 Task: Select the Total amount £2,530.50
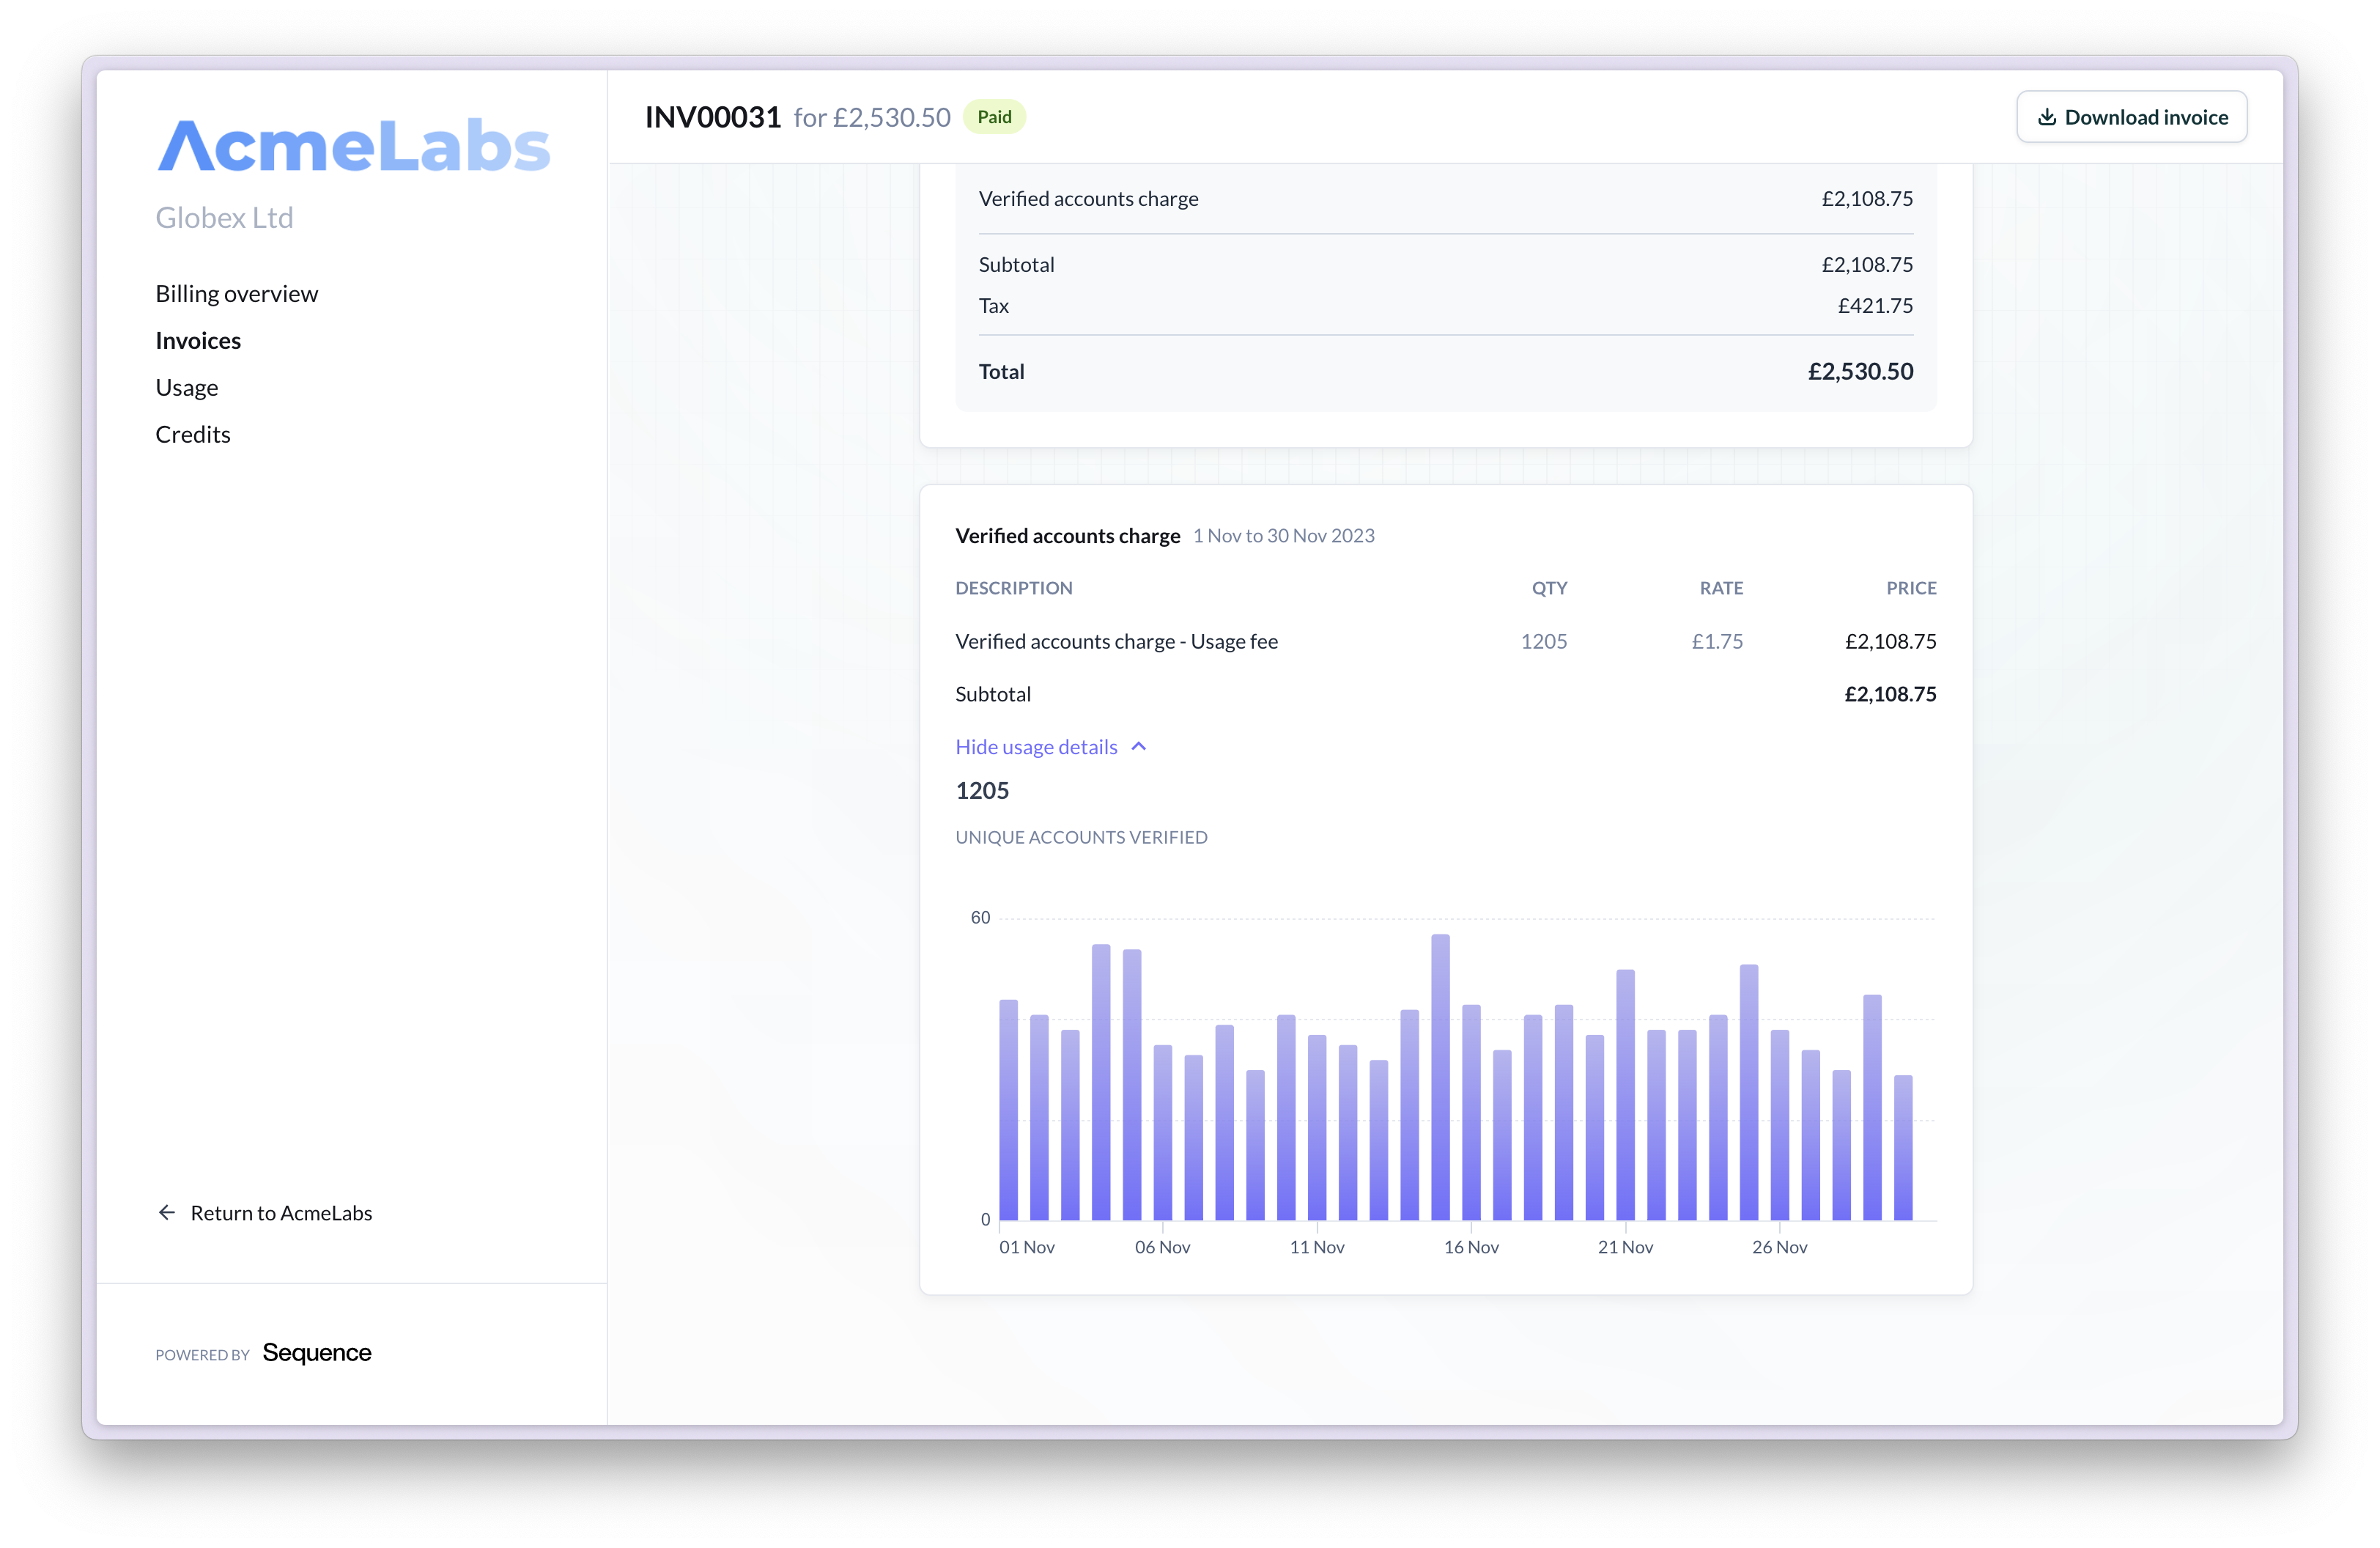pos(1861,371)
